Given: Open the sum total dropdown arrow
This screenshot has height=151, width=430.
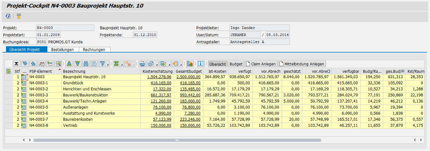Looking at the screenshot, I should click(x=122, y=65).
